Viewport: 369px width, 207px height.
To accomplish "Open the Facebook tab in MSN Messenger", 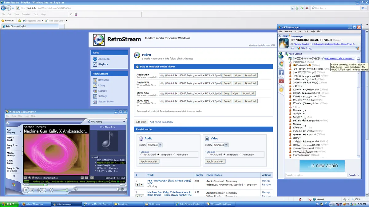I will 281,73.
